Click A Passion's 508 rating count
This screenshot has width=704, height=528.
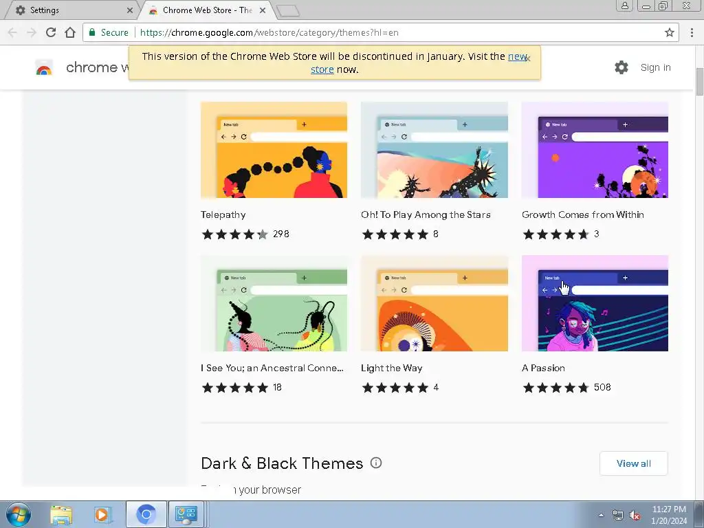(602, 387)
